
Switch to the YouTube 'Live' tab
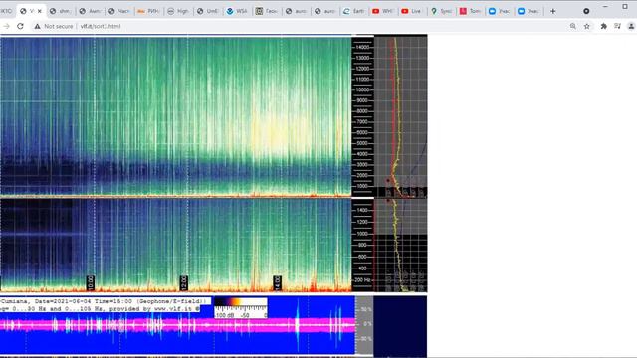coord(413,11)
